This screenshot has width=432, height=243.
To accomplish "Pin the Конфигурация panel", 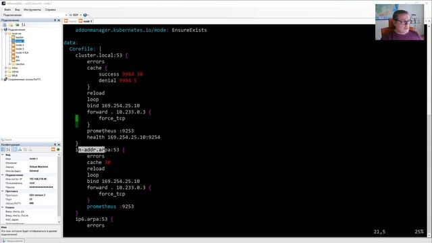I will [x=55, y=144].
